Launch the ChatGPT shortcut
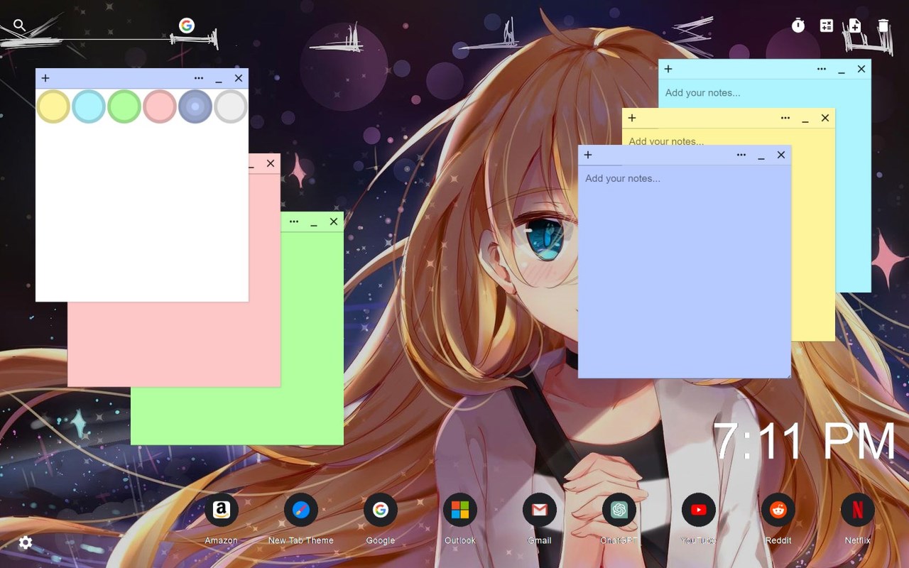This screenshot has width=909, height=568. pos(619,510)
